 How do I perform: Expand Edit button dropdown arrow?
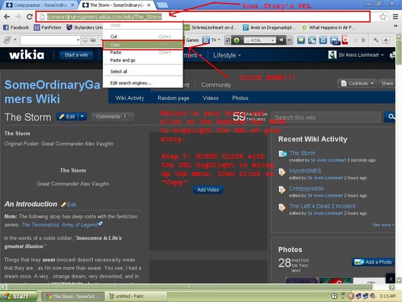pyautogui.click(x=82, y=117)
